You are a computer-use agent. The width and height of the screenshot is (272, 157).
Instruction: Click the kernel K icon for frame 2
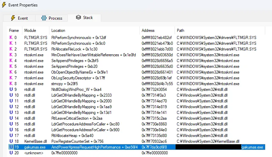tap(11, 49)
